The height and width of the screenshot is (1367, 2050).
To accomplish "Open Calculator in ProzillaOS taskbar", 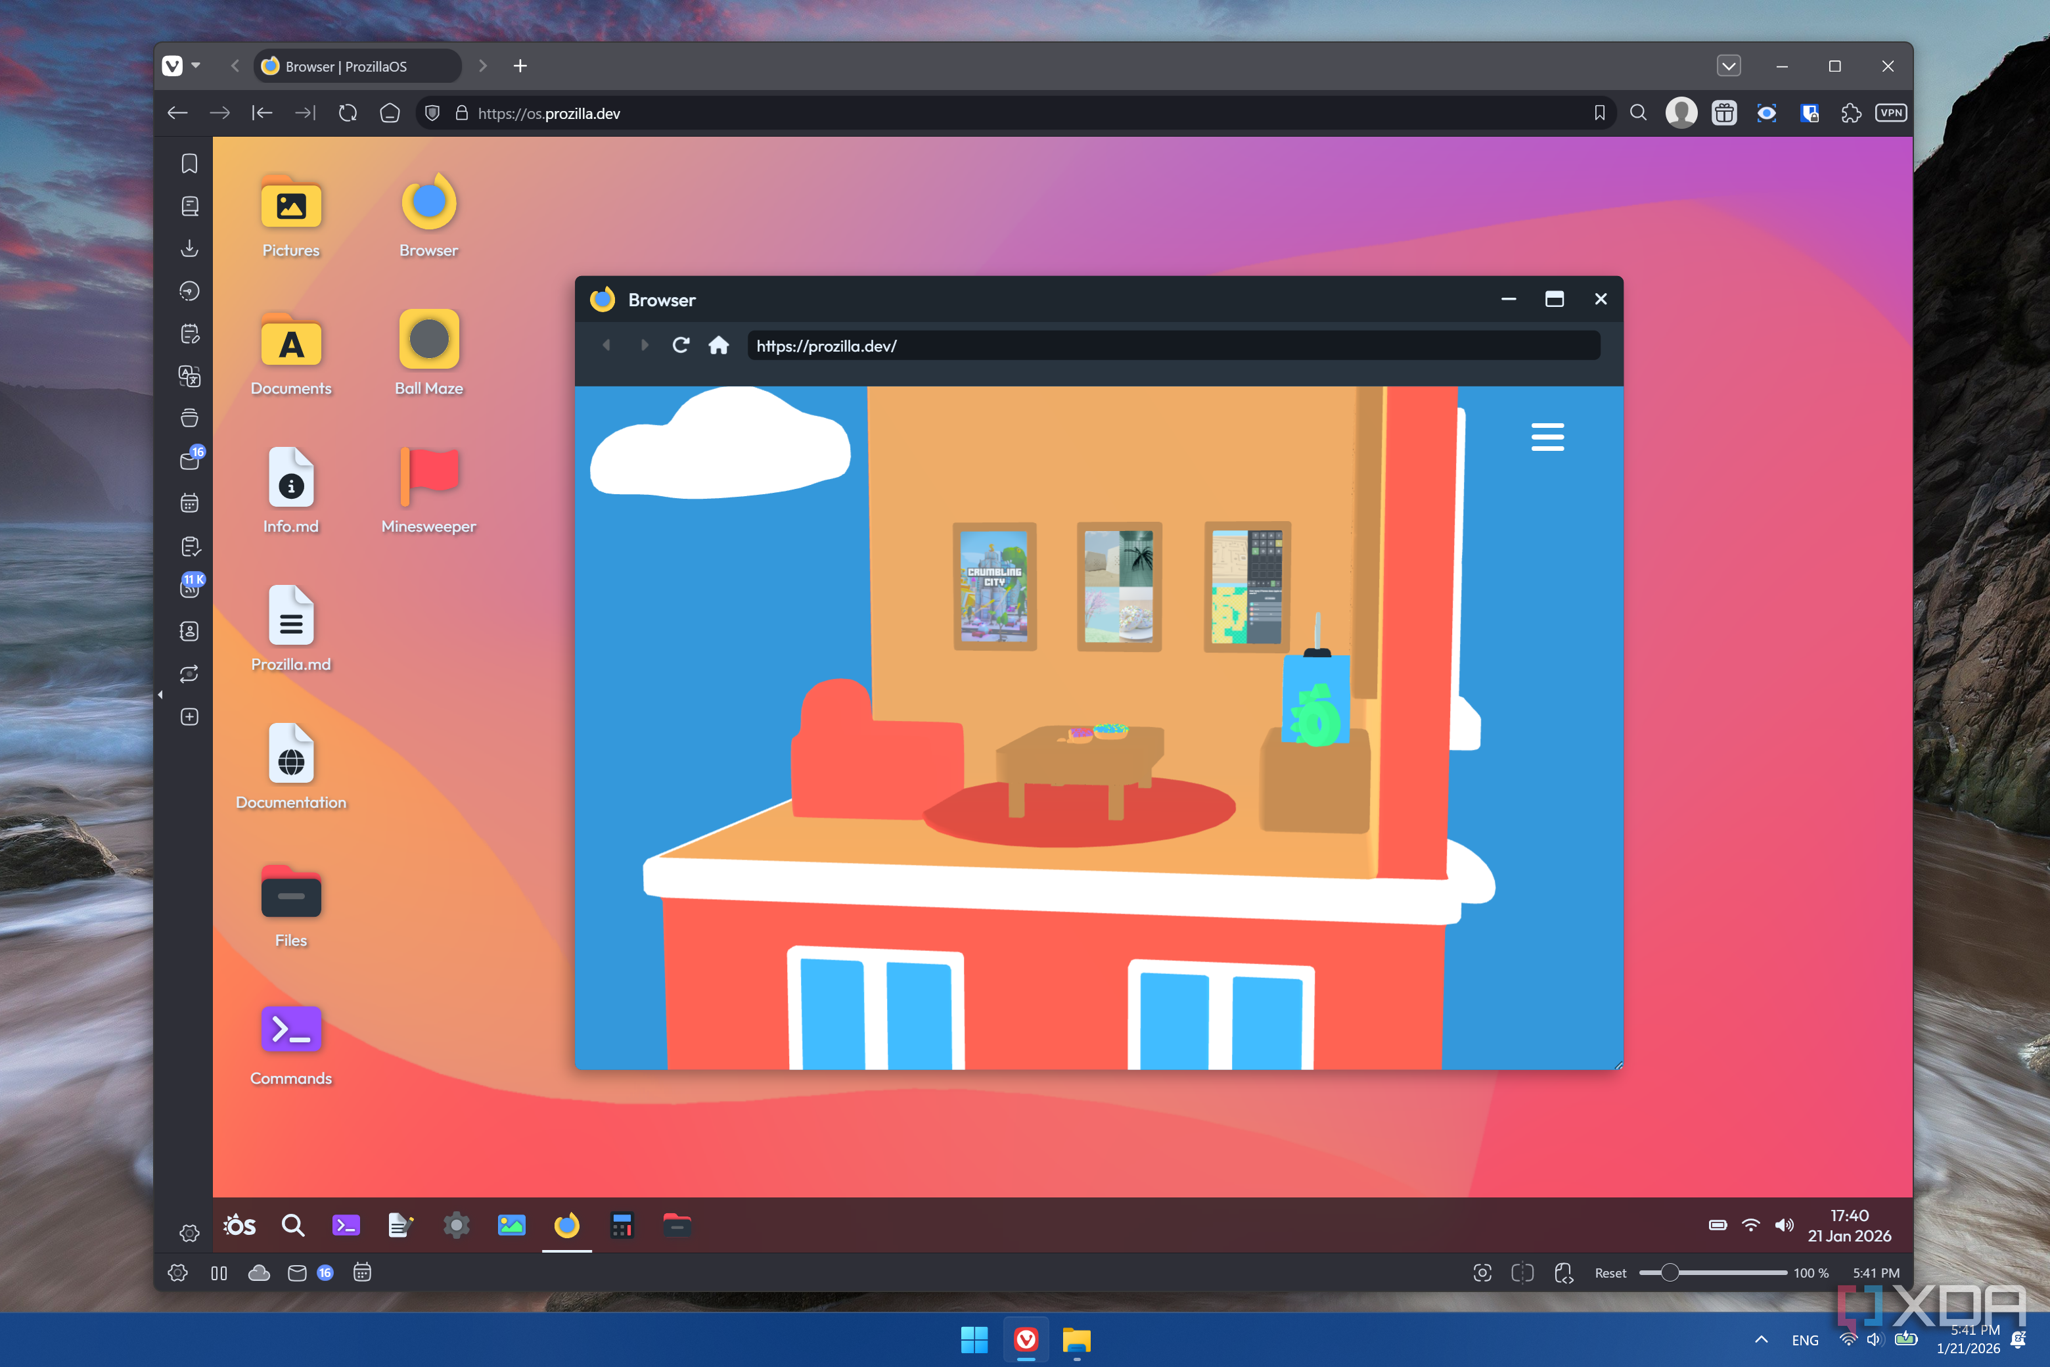I will [622, 1226].
